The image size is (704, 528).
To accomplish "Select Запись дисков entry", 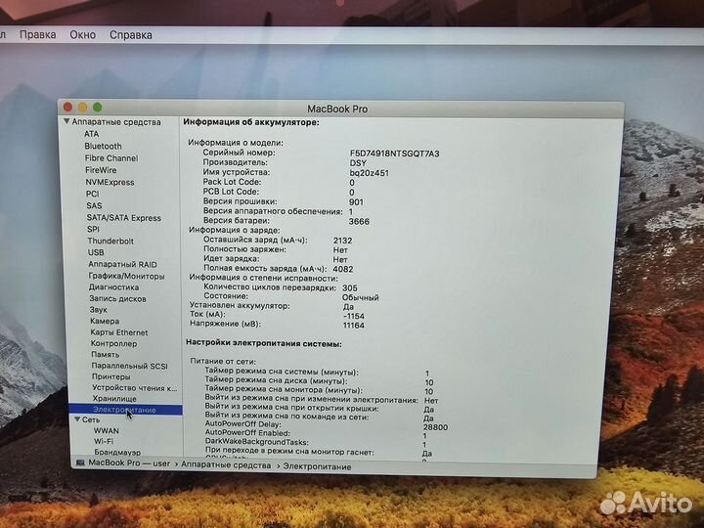I will (117, 298).
